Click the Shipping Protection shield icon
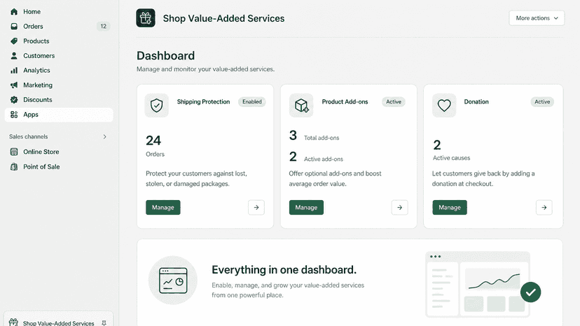 [x=156, y=106]
